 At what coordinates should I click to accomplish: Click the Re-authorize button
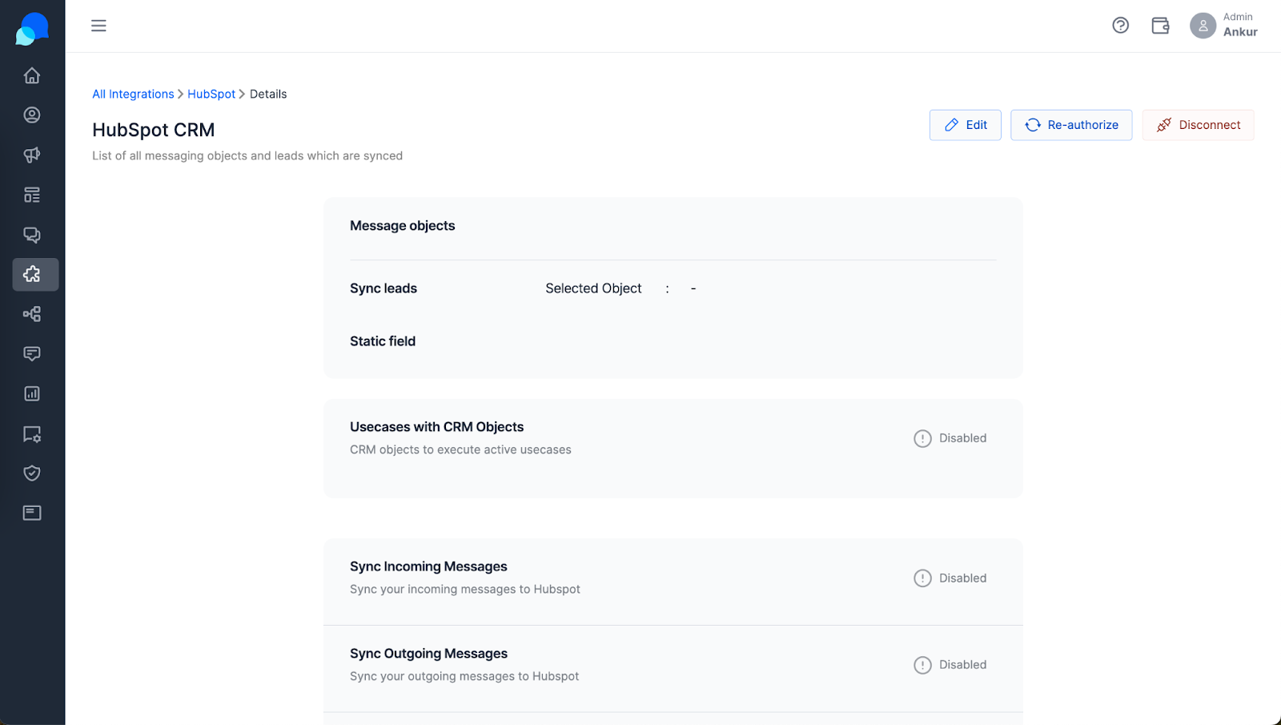click(1071, 125)
